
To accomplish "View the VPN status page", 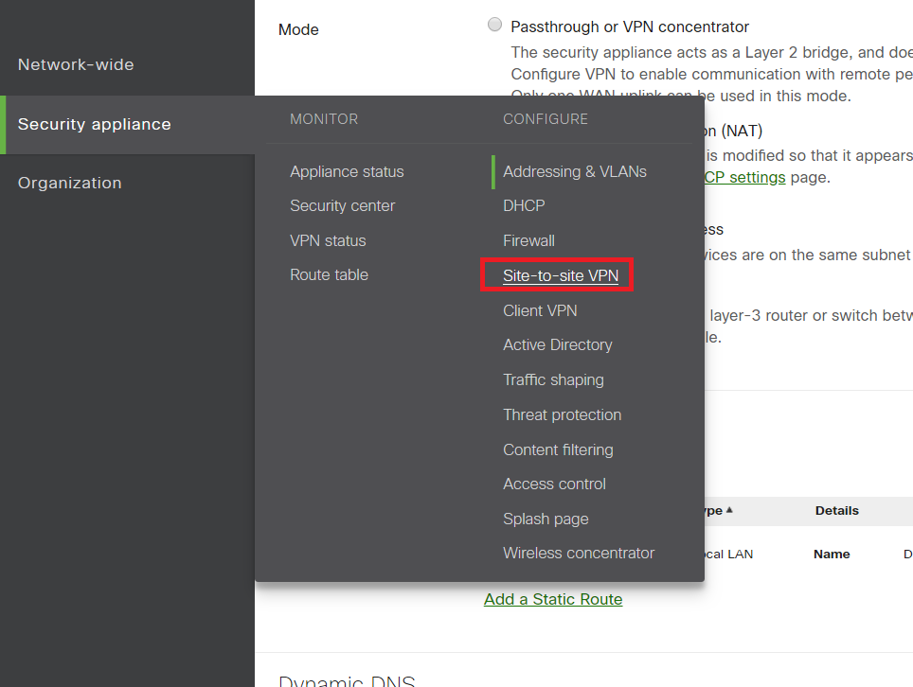I will tap(328, 240).
